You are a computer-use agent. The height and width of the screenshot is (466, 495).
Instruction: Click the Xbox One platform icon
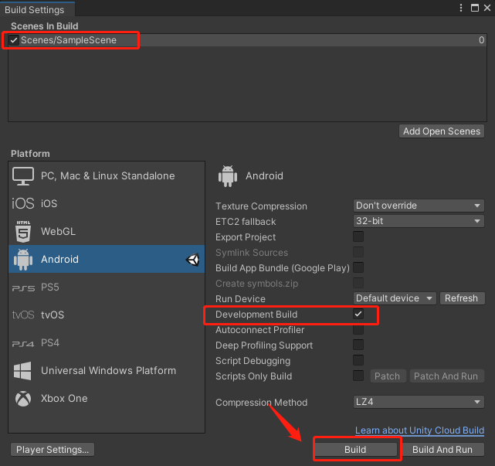pos(23,399)
